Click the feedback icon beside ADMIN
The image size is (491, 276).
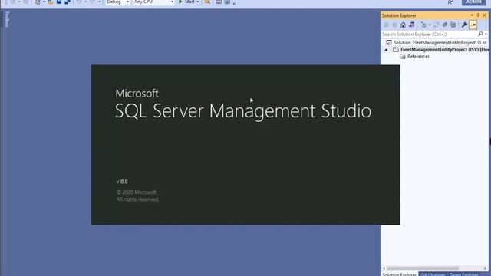[450, 2]
